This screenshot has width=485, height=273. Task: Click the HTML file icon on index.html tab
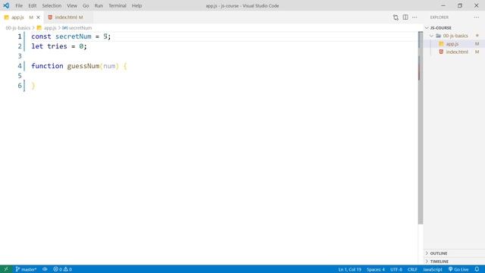[x=50, y=17]
